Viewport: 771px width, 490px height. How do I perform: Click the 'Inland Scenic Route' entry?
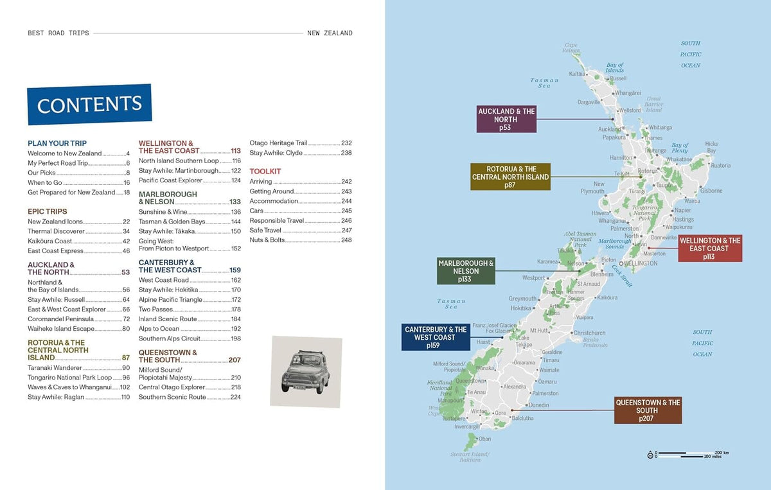[x=190, y=319]
